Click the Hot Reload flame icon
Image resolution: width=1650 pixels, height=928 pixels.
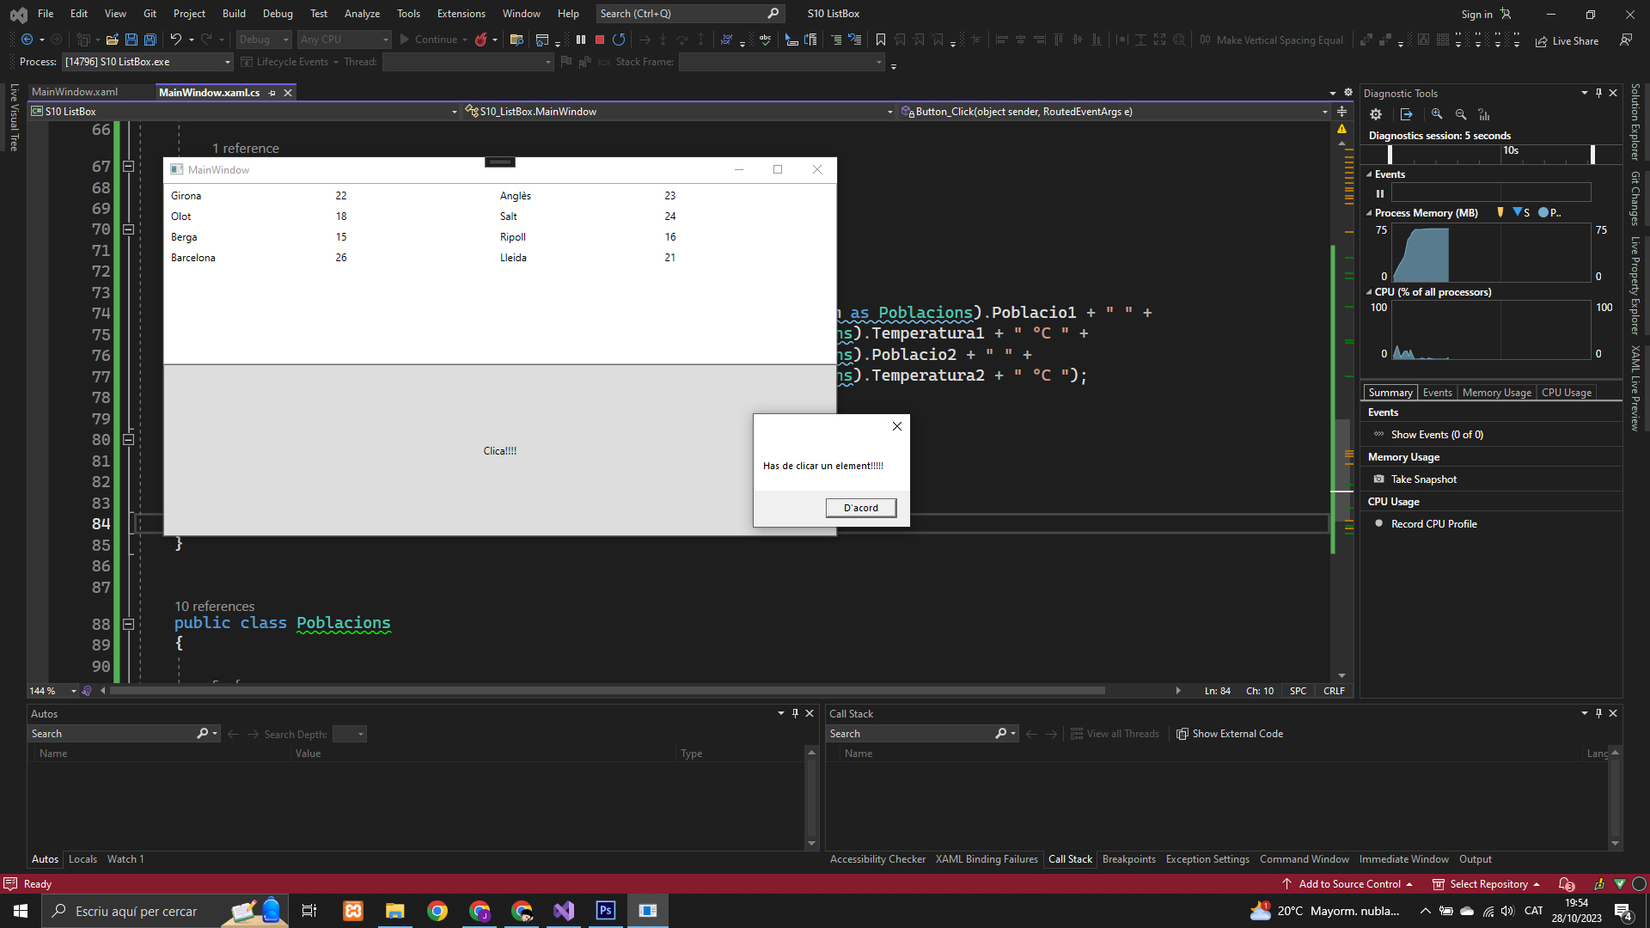click(x=481, y=40)
